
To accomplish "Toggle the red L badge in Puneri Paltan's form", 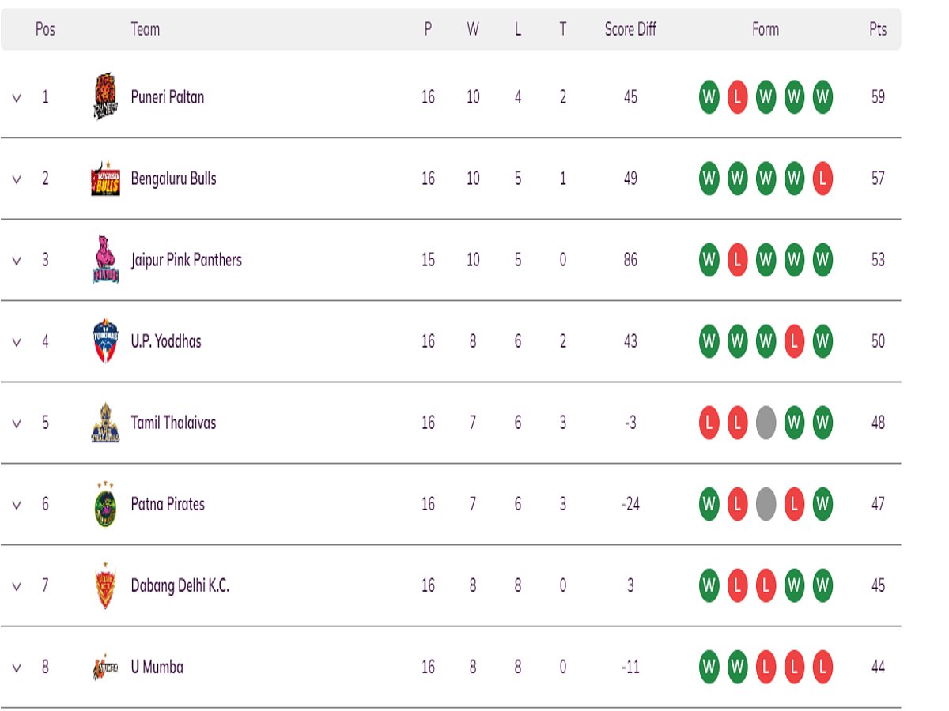I will point(737,96).
